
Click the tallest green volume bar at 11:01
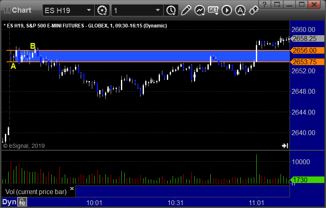(x=256, y=169)
